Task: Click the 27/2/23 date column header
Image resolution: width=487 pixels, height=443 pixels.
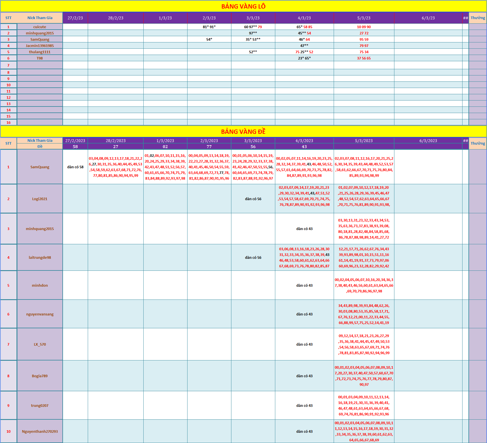Action: click(x=75, y=18)
